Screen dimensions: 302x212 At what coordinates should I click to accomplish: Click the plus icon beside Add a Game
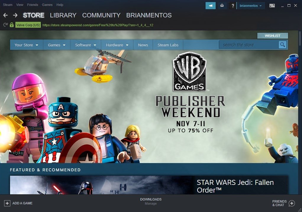click(x=7, y=203)
